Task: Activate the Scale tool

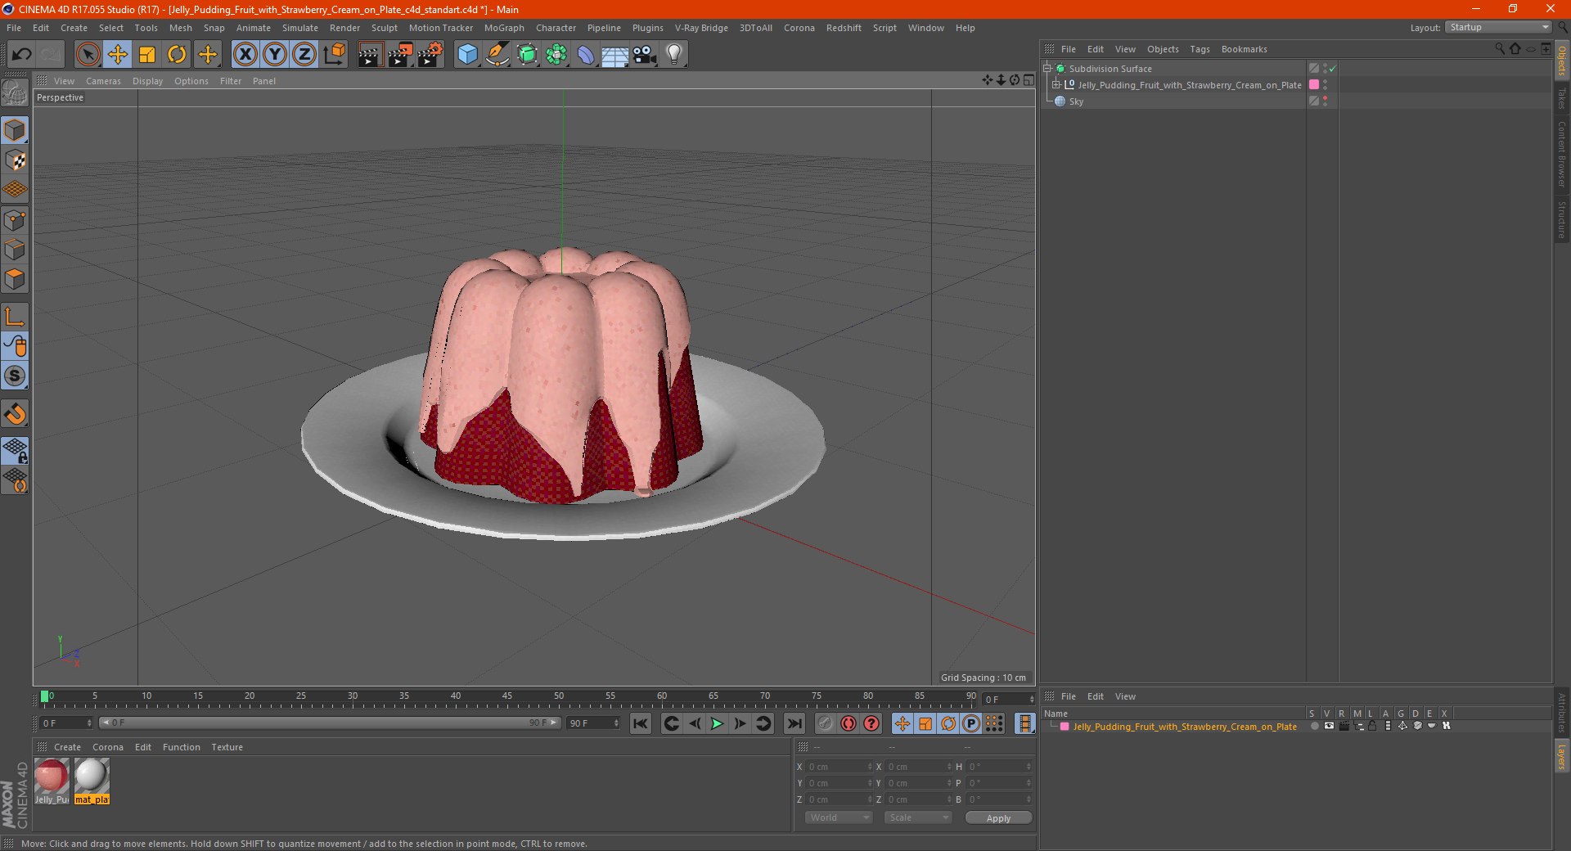Action: tap(147, 55)
